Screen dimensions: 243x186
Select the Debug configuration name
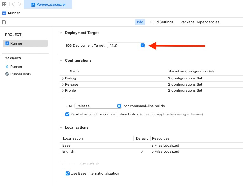[71, 78]
